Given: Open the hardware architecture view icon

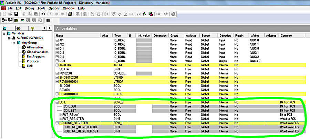Looking at the screenshot, I should (10, 20).
